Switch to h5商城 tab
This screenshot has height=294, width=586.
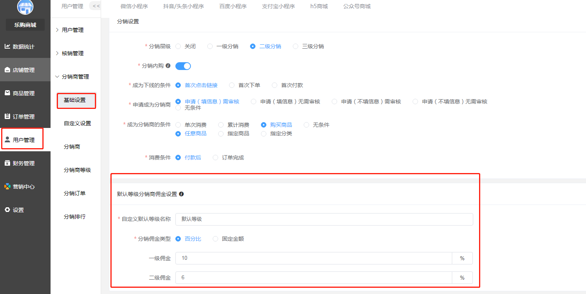(319, 6)
